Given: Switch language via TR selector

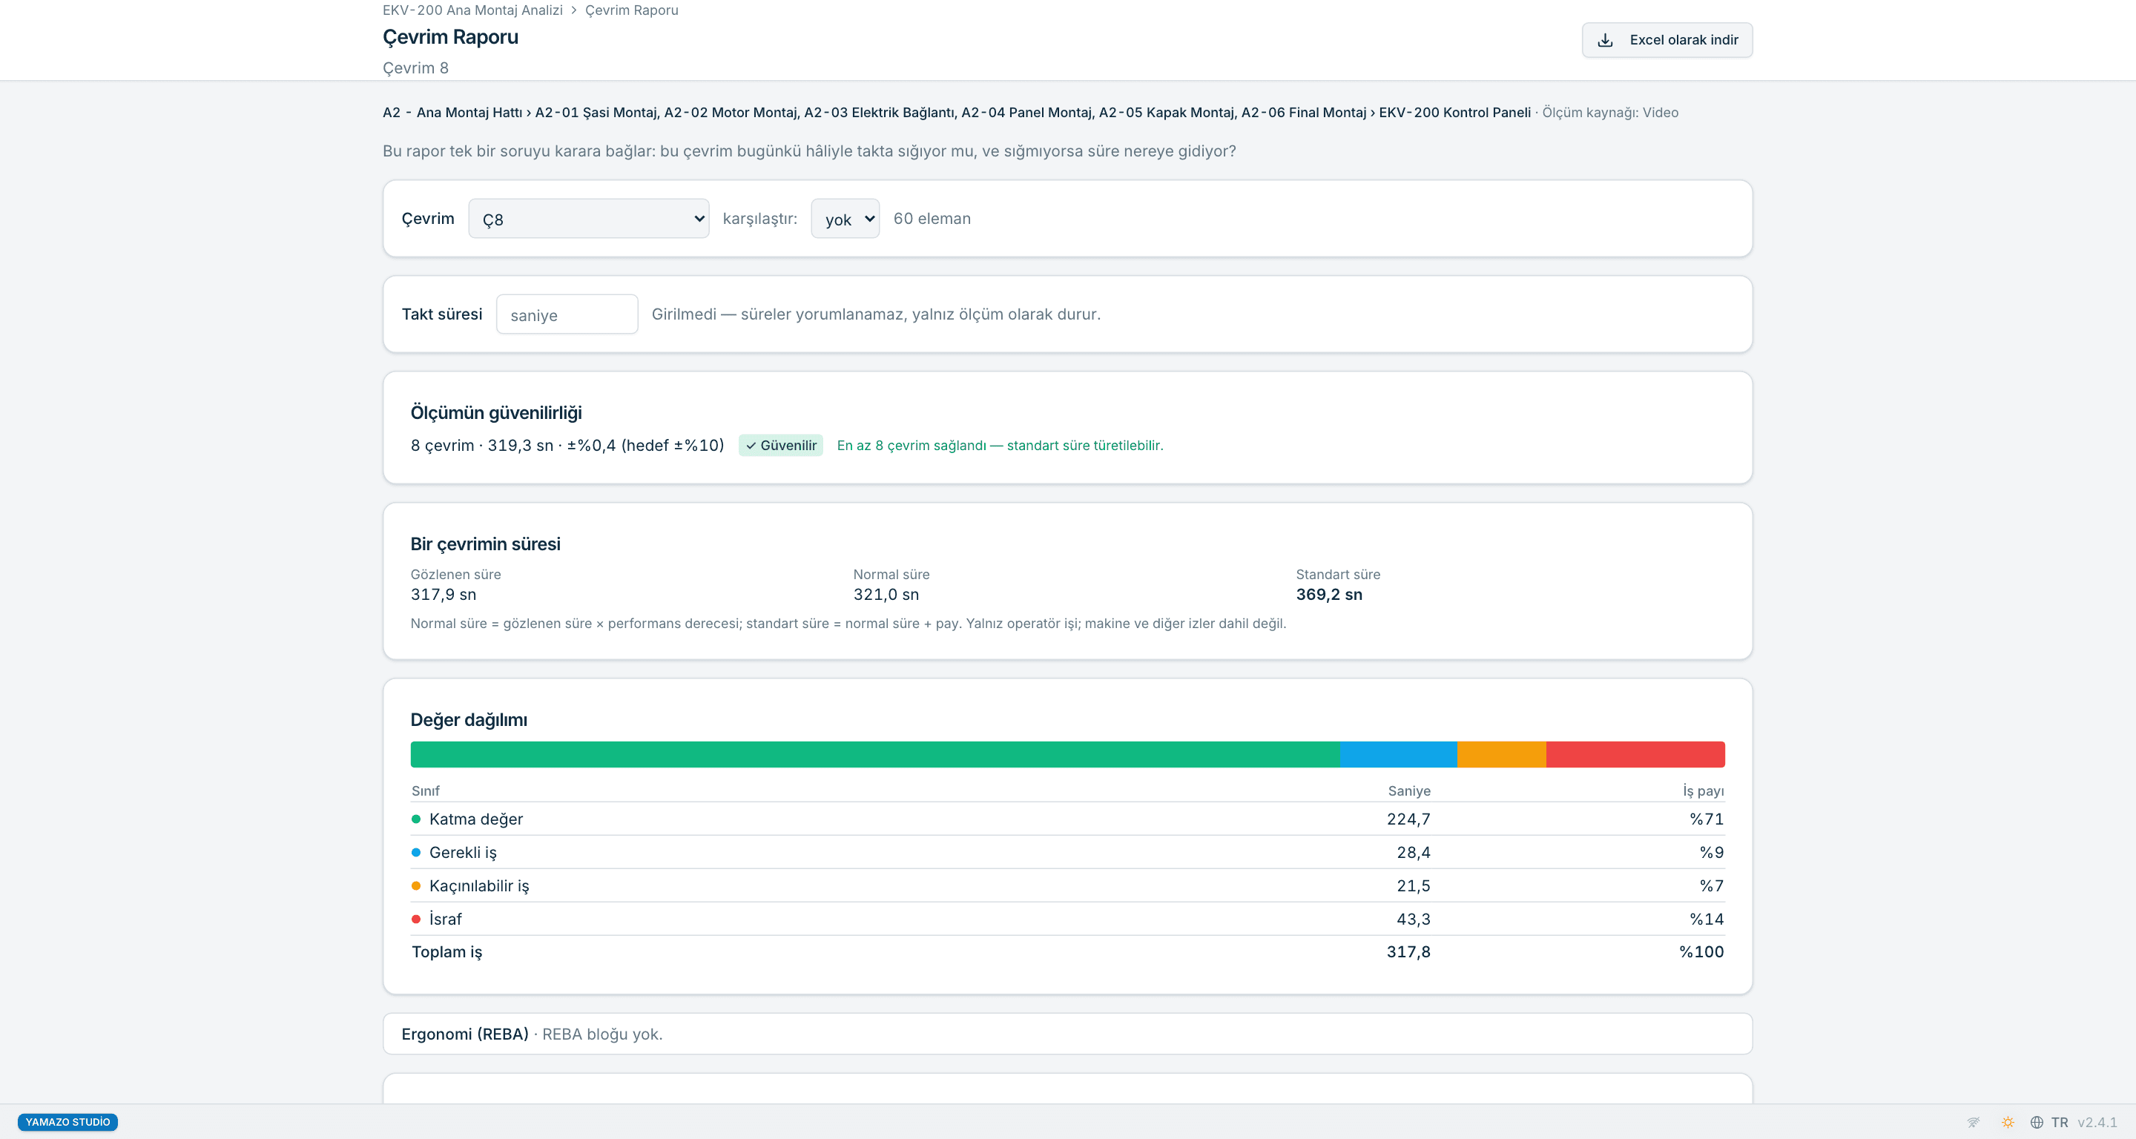Looking at the screenshot, I should (2059, 1122).
